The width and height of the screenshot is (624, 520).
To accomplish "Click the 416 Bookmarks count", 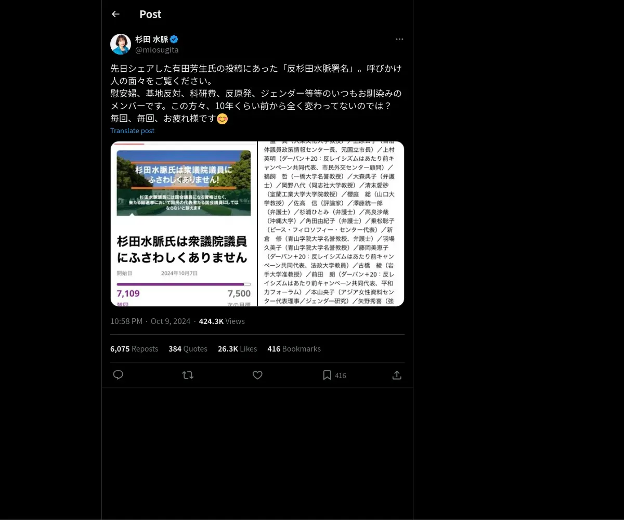I will 294,348.
